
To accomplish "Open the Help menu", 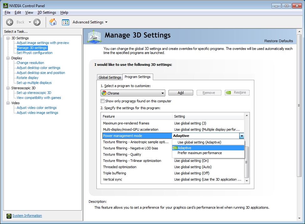I will [x=64, y=12].
